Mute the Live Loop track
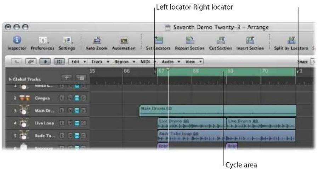318x169 pixels. tap(77, 123)
